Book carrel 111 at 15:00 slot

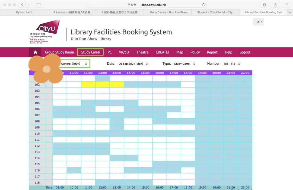(x=145, y=140)
